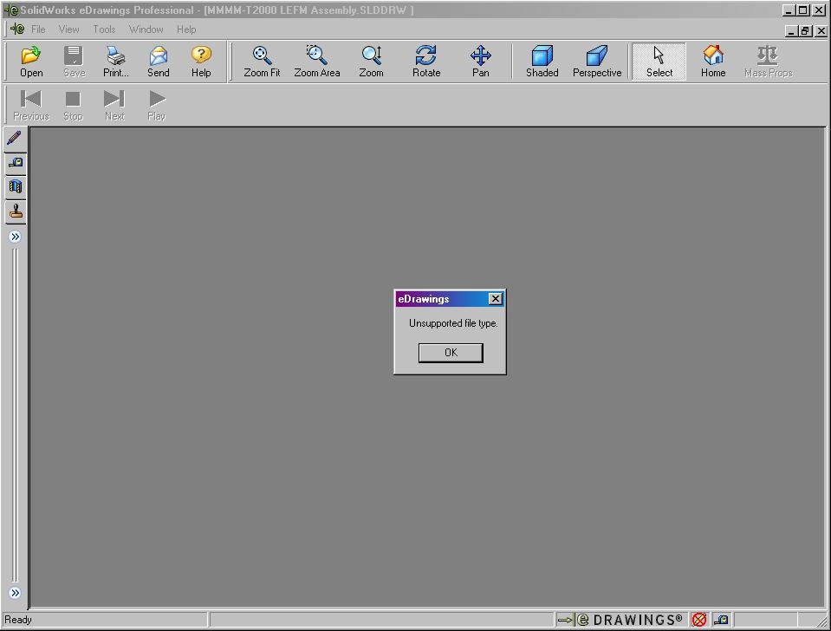The image size is (831, 631).
Task: Activate the Pan tool
Action: 481,62
